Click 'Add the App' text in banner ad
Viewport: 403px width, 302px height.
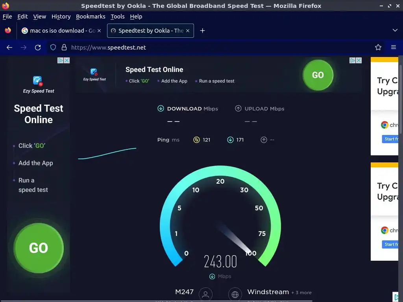coord(174,81)
